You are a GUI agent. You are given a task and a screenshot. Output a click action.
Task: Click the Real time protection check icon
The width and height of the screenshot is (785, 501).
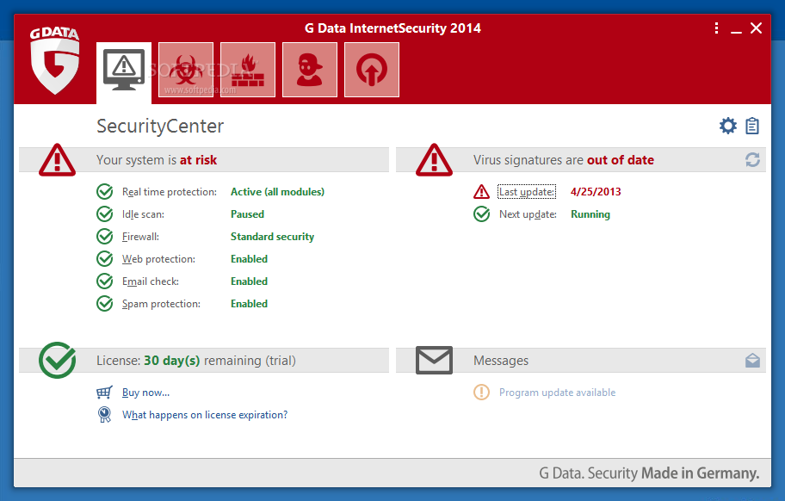[x=105, y=192]
